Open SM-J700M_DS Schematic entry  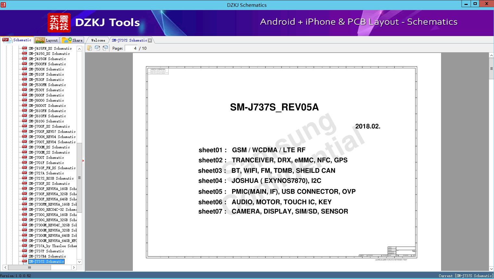pyautogui.click(x=49, y=147)
